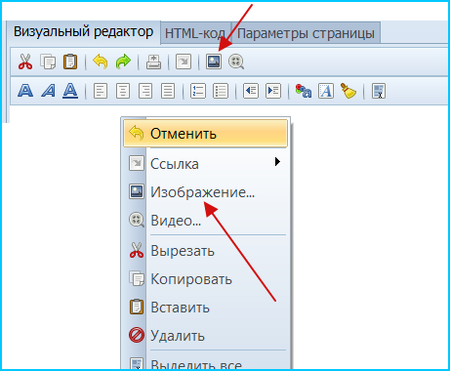This screenshot has height=371, width=450.
Task: Toggle Underline text formatting
Action: [70, 91]
